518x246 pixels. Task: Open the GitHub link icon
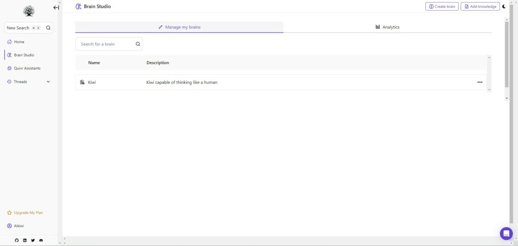click(x=17, y=240)
